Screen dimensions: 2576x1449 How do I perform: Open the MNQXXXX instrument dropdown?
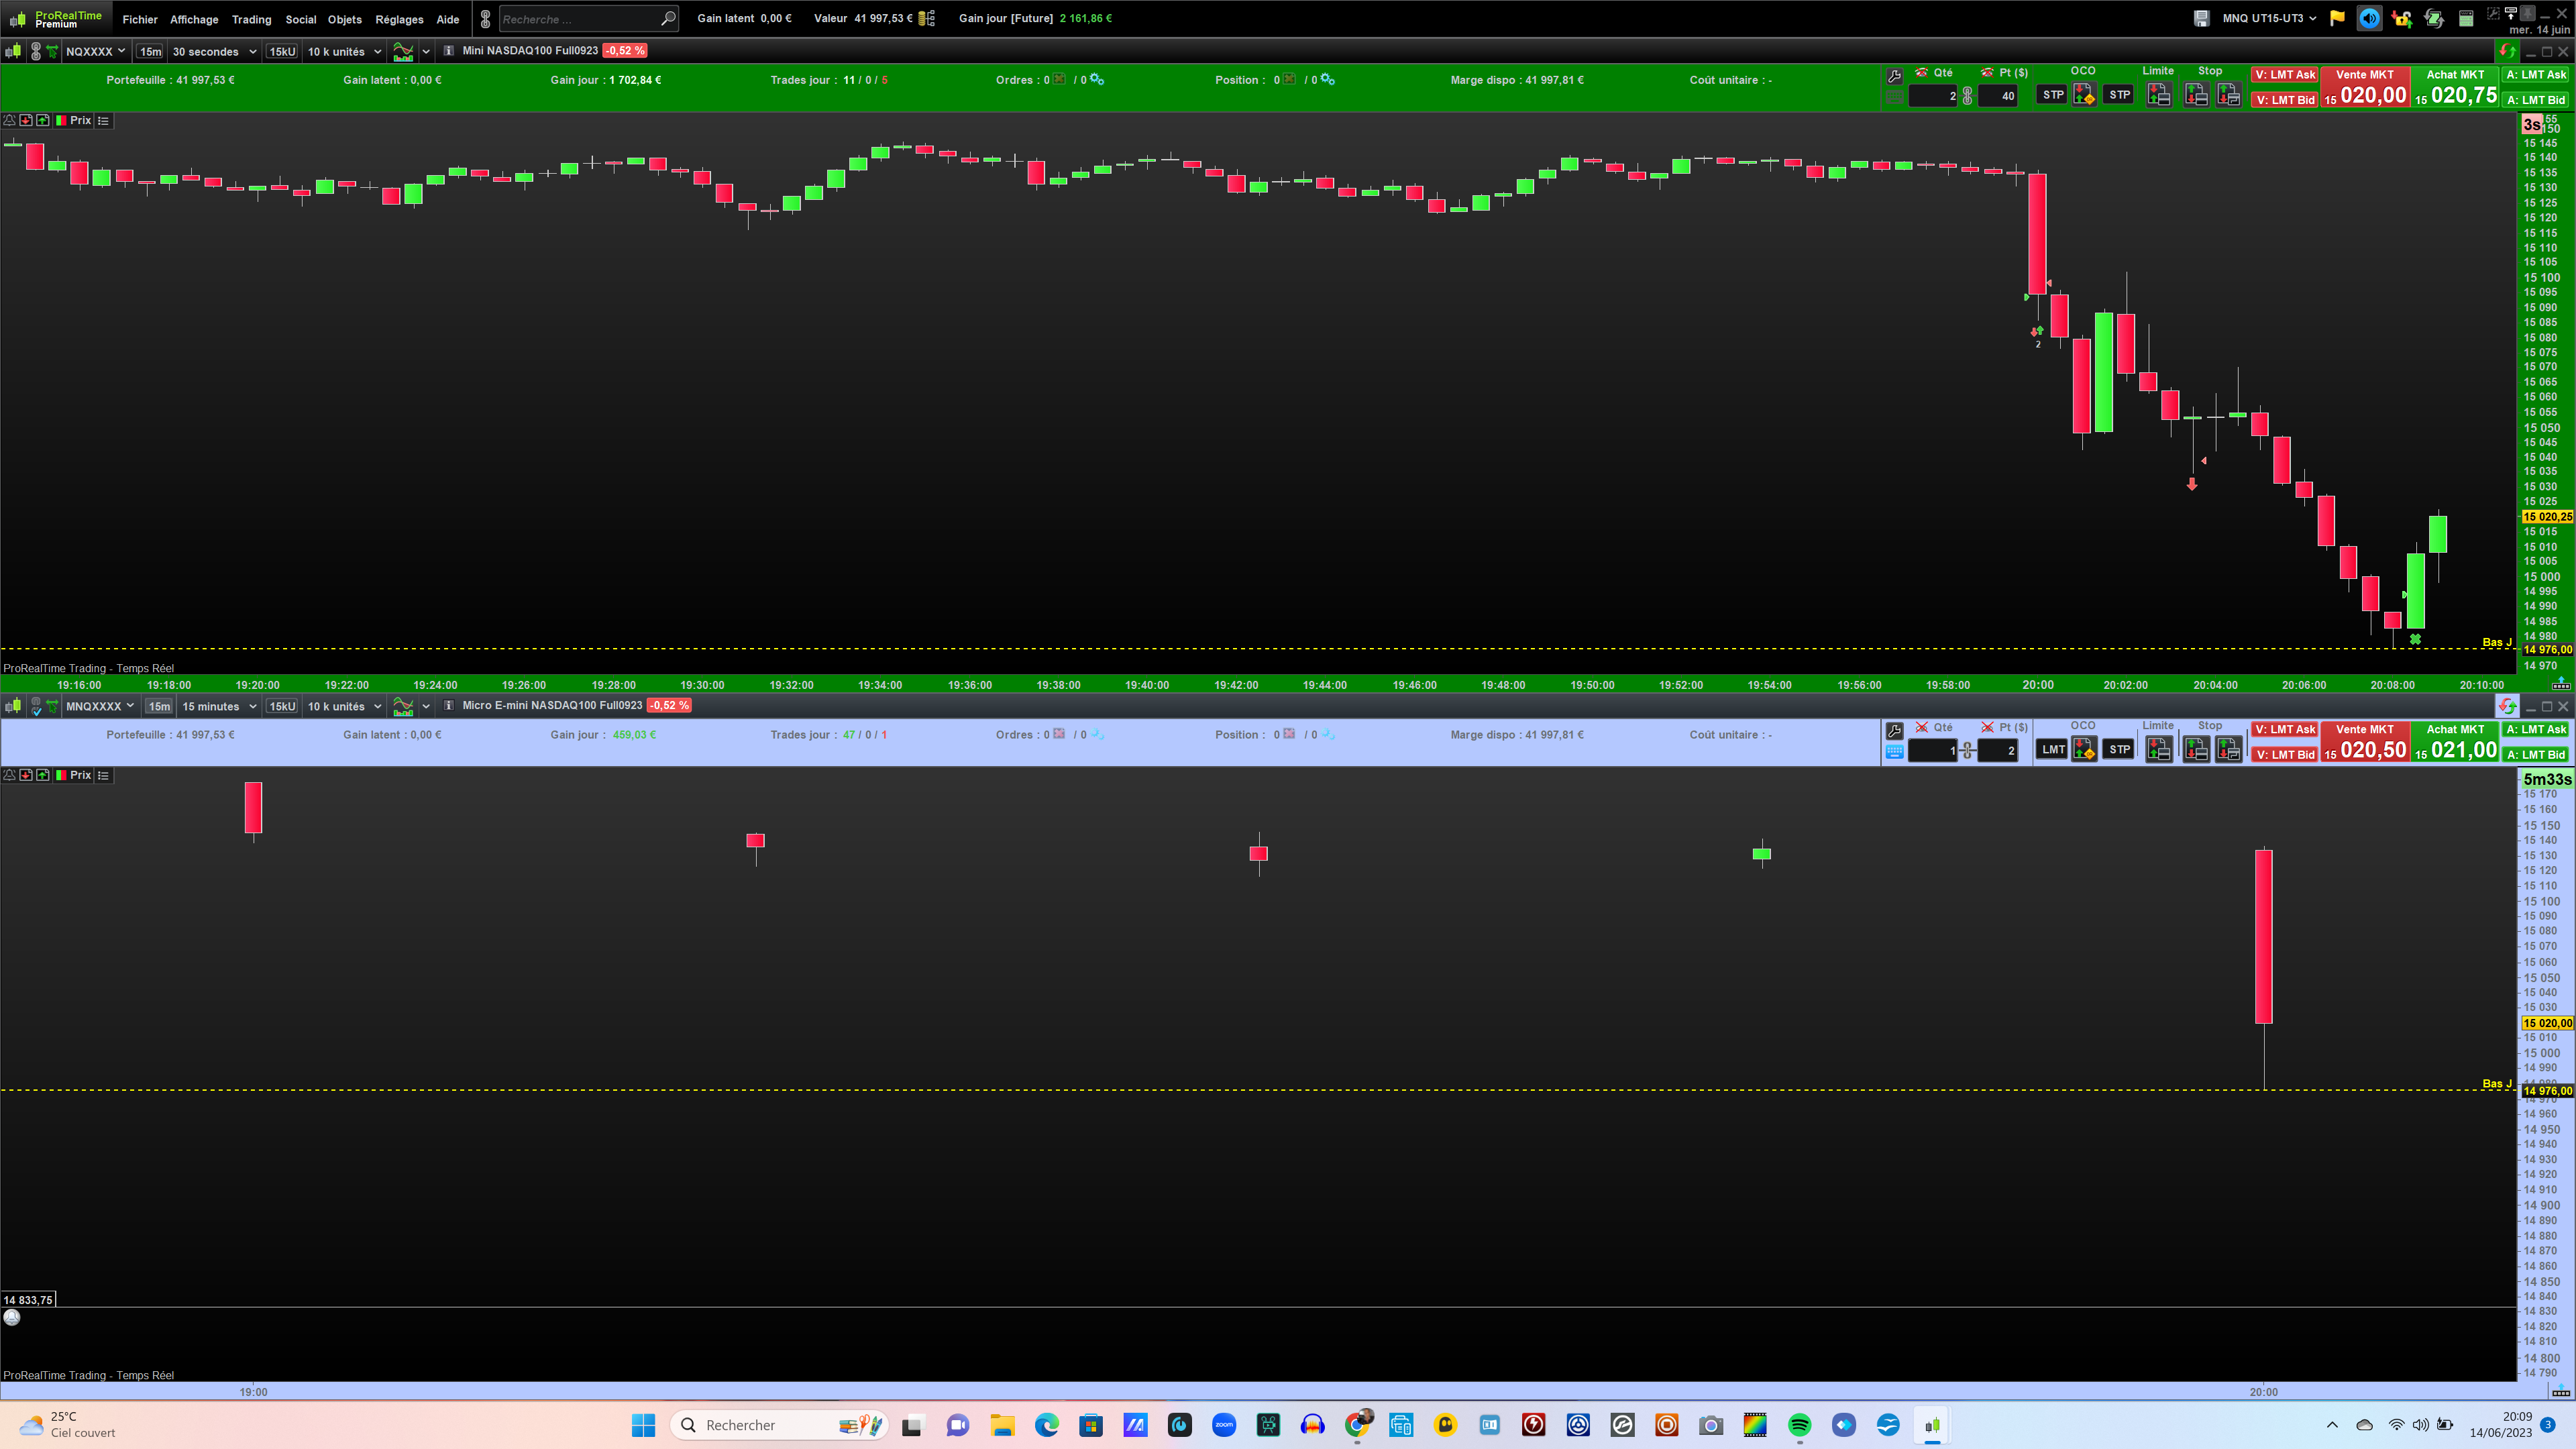(100, 706)
